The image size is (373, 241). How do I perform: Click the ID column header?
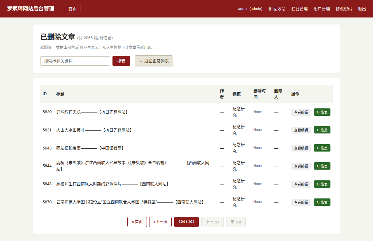[45, 94]
